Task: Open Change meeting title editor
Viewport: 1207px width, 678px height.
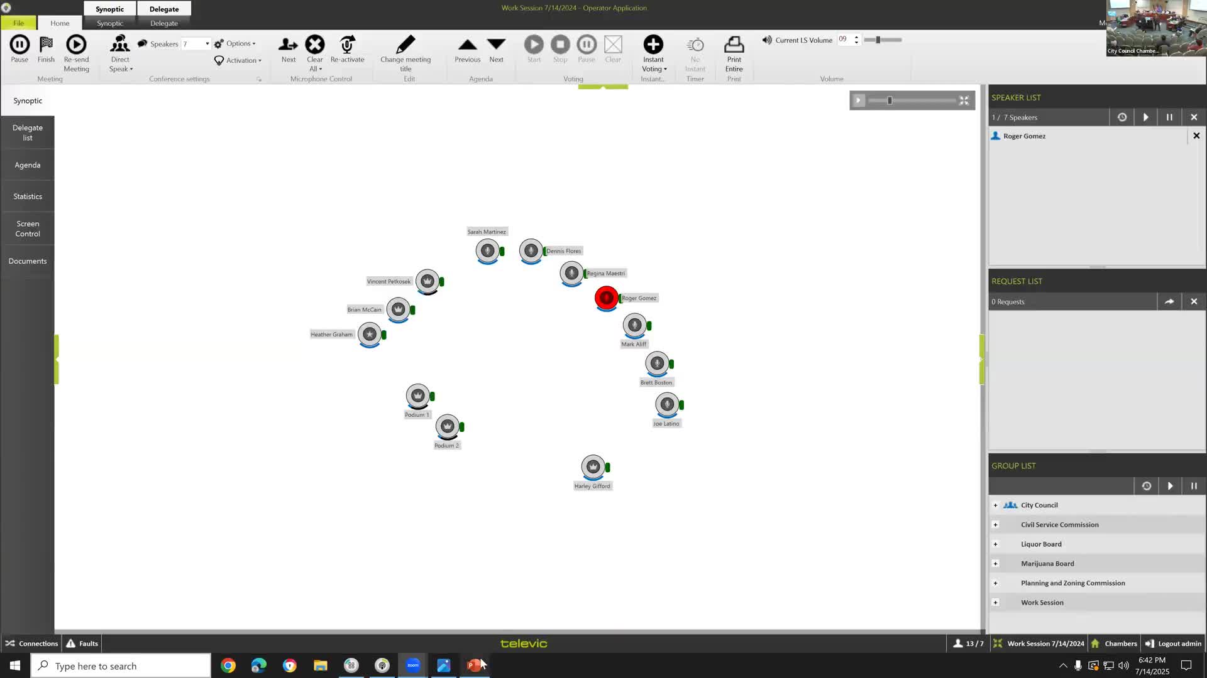Action: tap(405, 45)
